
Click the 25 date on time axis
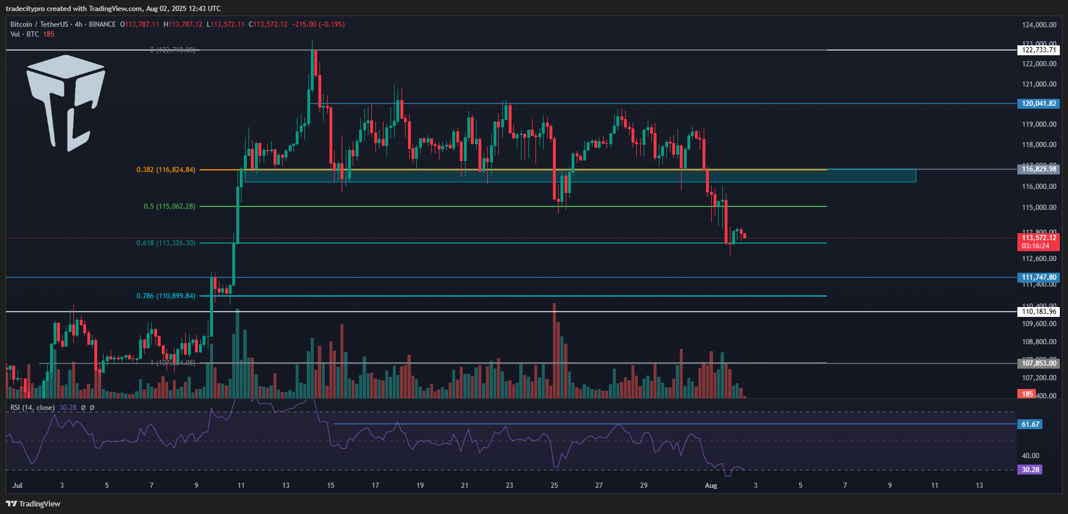point(554,486)
